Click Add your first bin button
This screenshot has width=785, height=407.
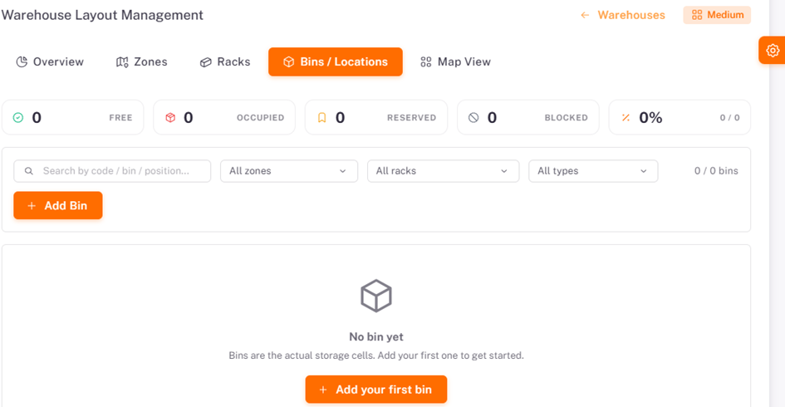click(376, 390)
